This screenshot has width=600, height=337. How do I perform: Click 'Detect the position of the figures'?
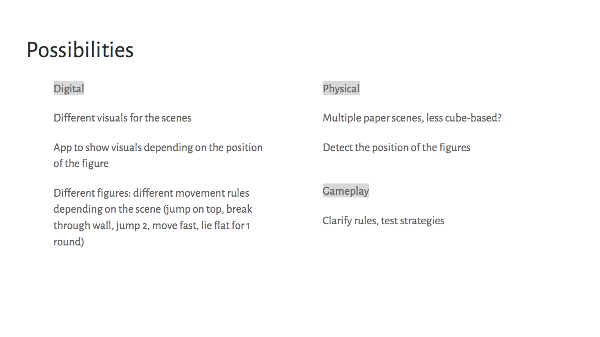[396, 148]
